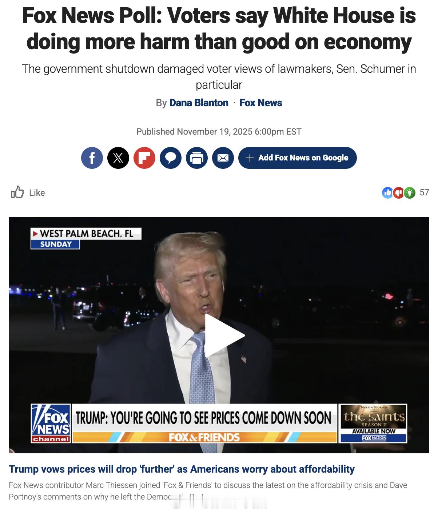Click the print article icon
This screenshot has height=513, width=438.
click(x=197, y=158)
